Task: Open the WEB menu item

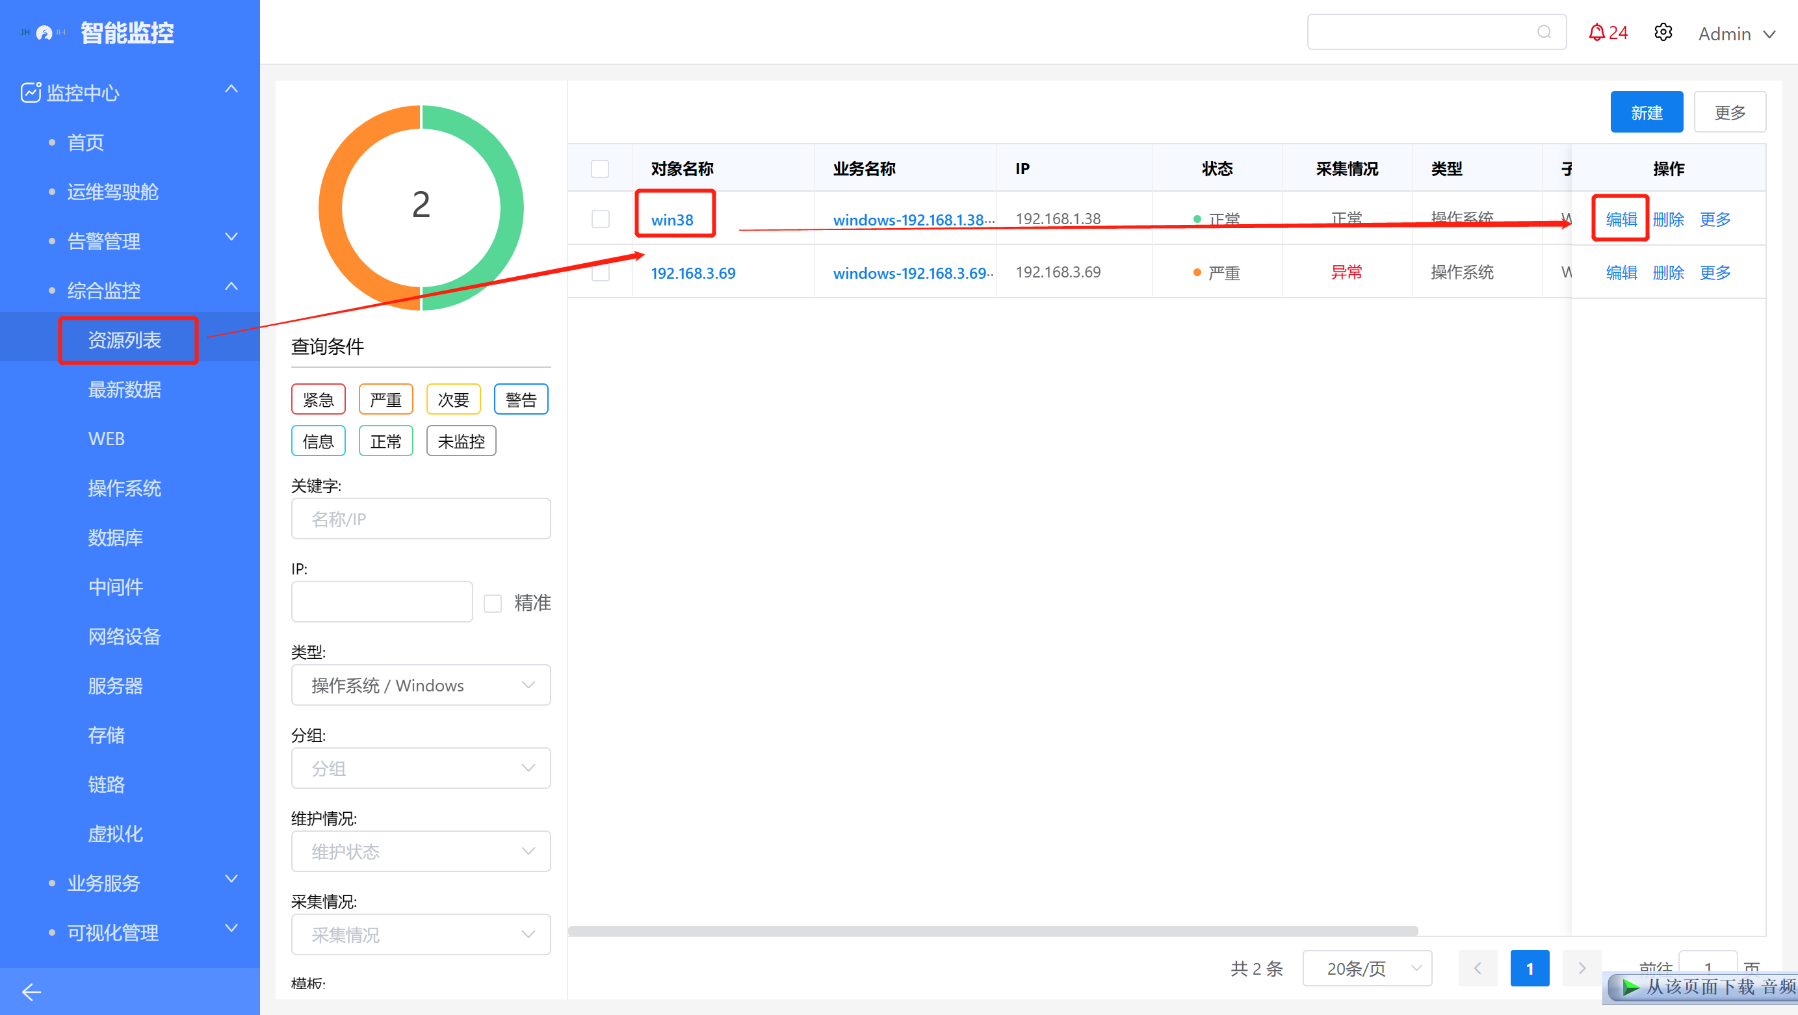Action: tap(106, 438)
